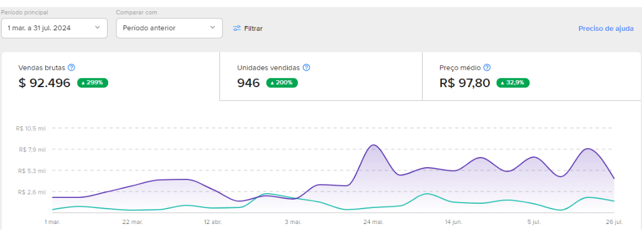Click the 26 jul. axis date
Image resolution: width=642 pixels, height=237 pixels.
615,222
